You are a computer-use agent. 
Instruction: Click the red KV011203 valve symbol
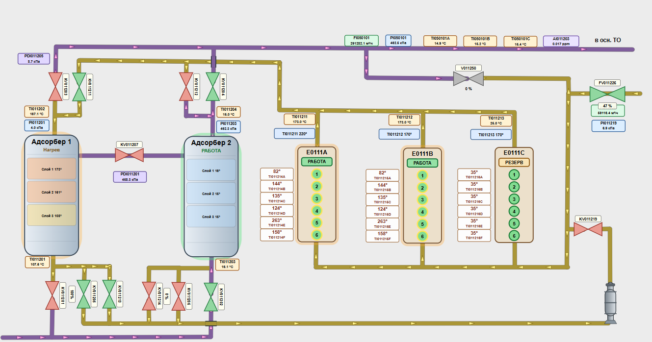click(54, 87)
